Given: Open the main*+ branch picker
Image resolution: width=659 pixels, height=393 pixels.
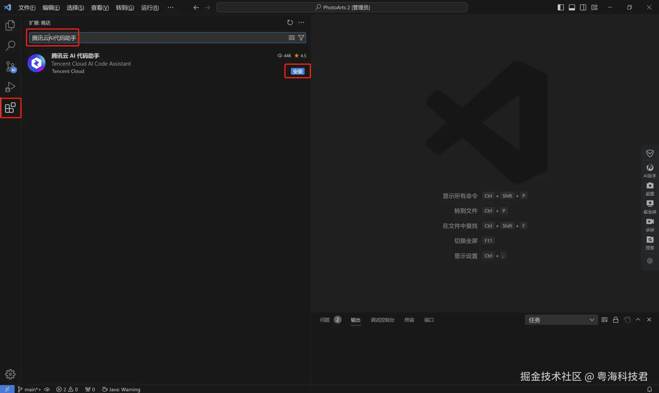Looking at the screenshot, I should click(29, 389).
